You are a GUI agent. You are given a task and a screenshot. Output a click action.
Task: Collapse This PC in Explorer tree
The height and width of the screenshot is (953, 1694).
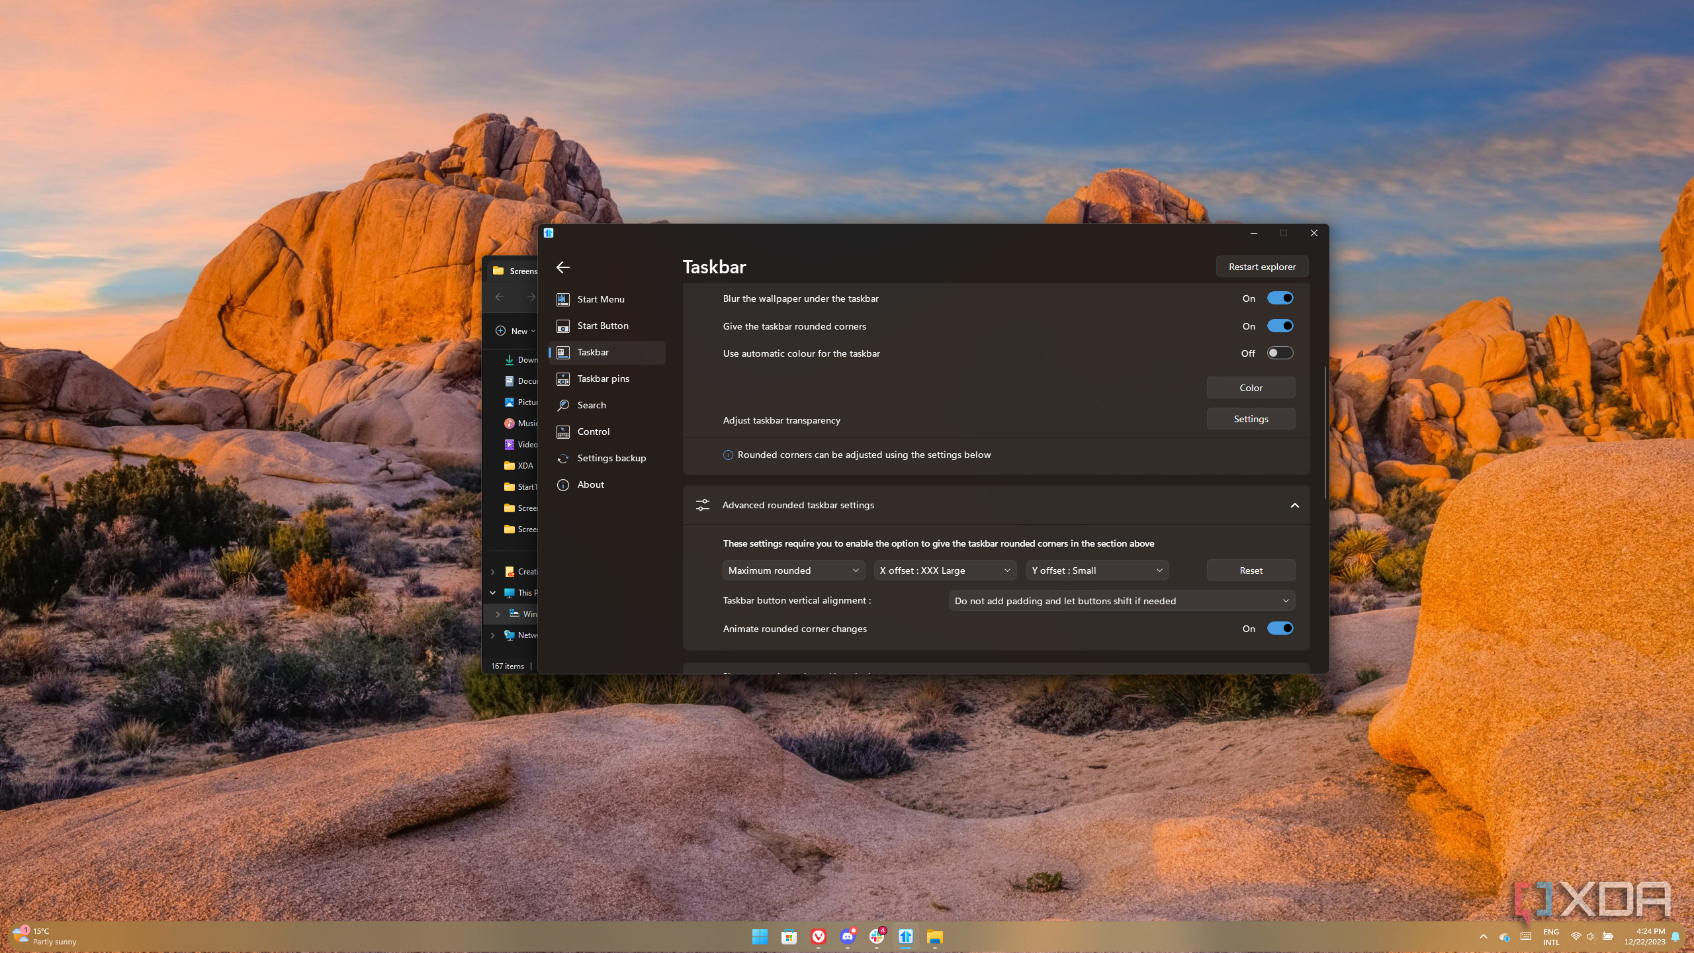pyautogui.click(x=492, y=593)
